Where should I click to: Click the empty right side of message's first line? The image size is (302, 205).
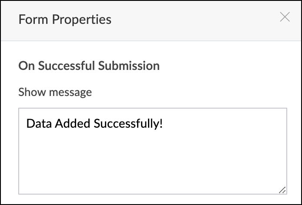226,124
